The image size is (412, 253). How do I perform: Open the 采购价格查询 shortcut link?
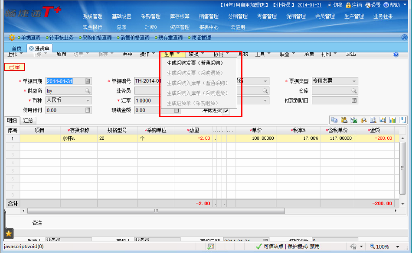[x=97, y=38]
